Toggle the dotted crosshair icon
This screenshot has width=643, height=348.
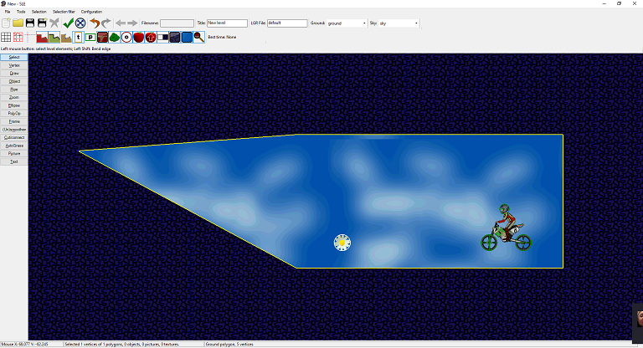coord(30,38)
